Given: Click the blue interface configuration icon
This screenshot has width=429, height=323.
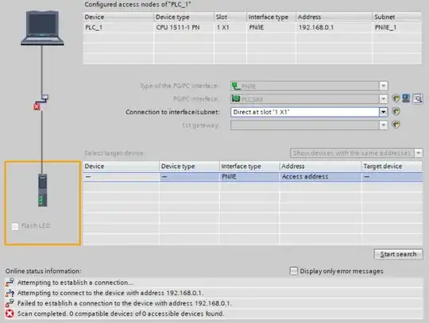Looking at the screenshot, I should click(406, 98).
